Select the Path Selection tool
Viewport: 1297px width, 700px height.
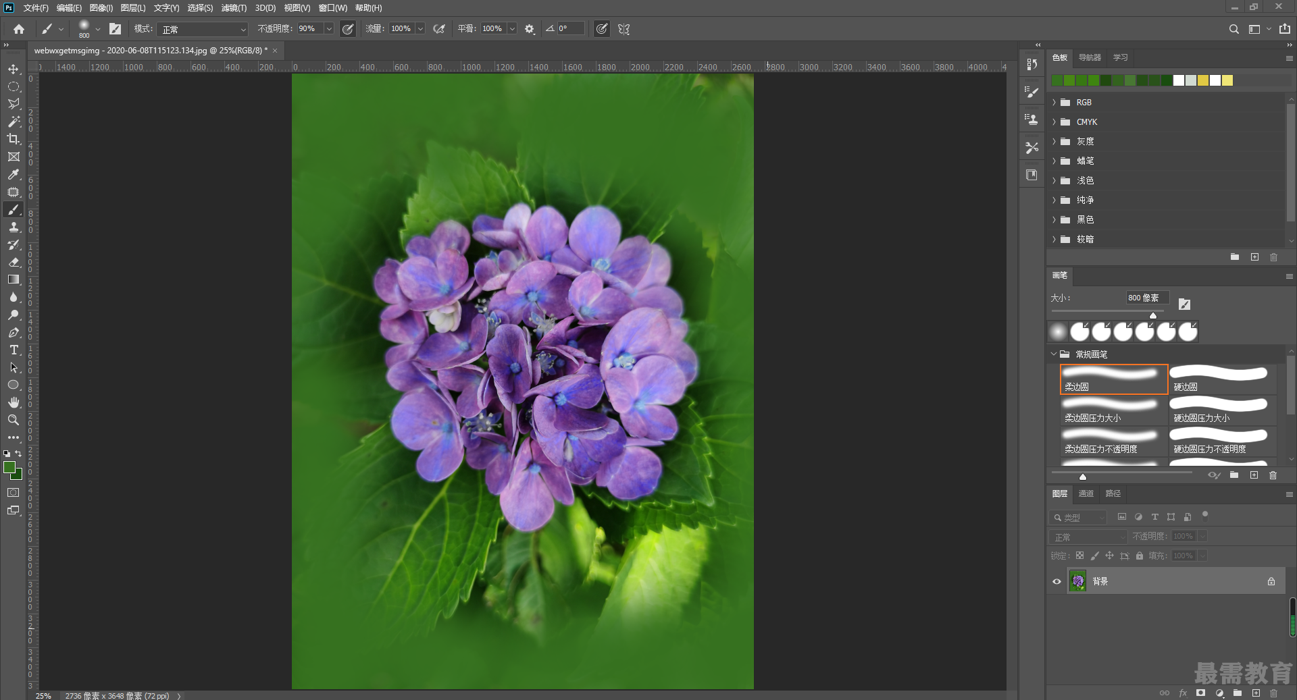tap(14, 367)
